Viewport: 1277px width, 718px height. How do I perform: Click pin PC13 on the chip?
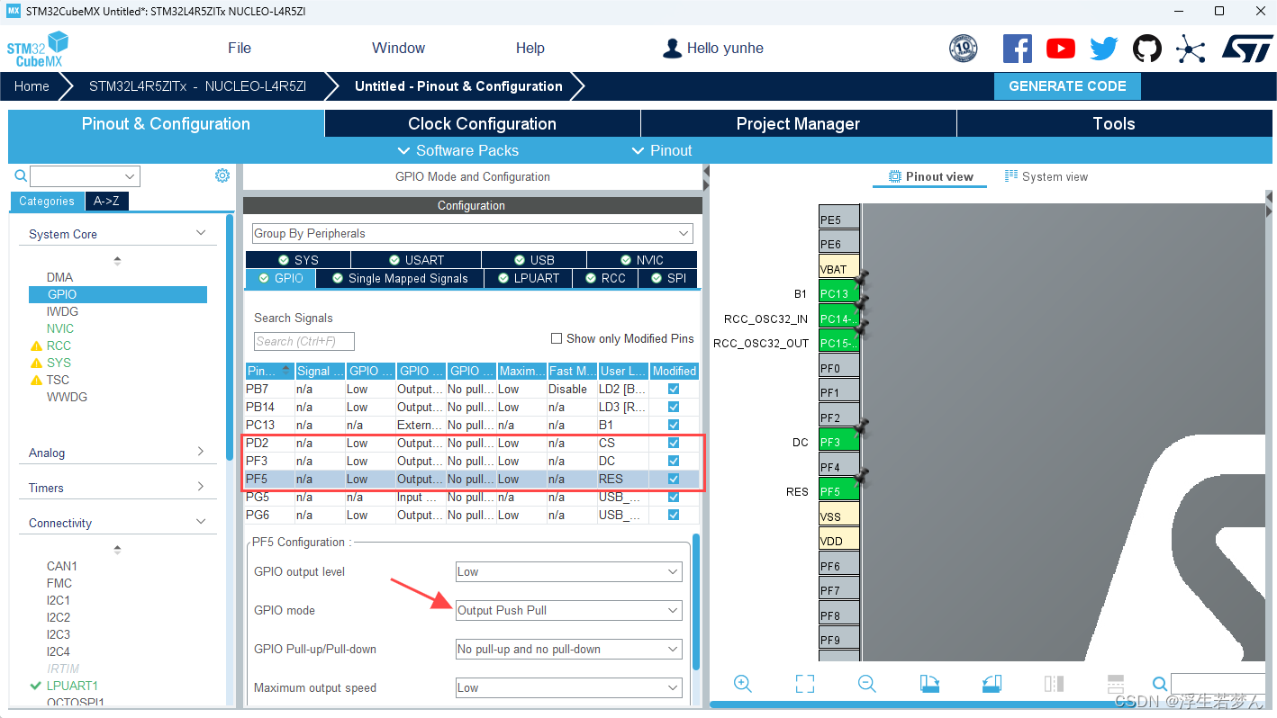pos(839,293)
